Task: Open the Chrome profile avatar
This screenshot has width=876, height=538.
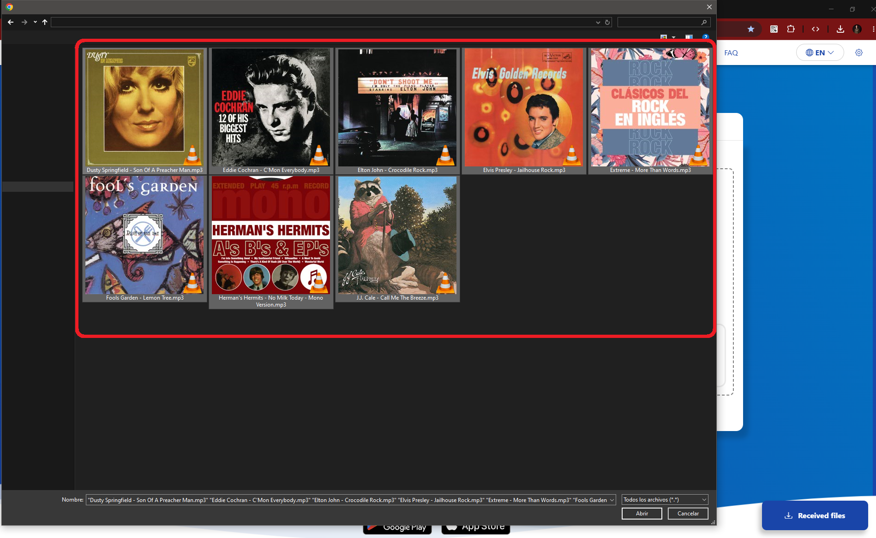Action: (857, 29)
